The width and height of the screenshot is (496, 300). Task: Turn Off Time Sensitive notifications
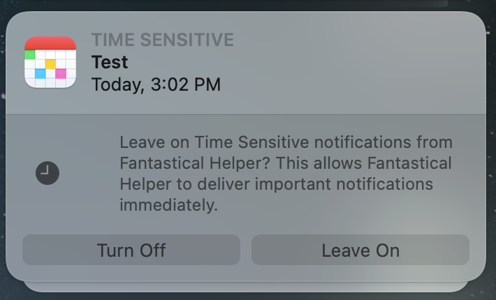point(131,250)
